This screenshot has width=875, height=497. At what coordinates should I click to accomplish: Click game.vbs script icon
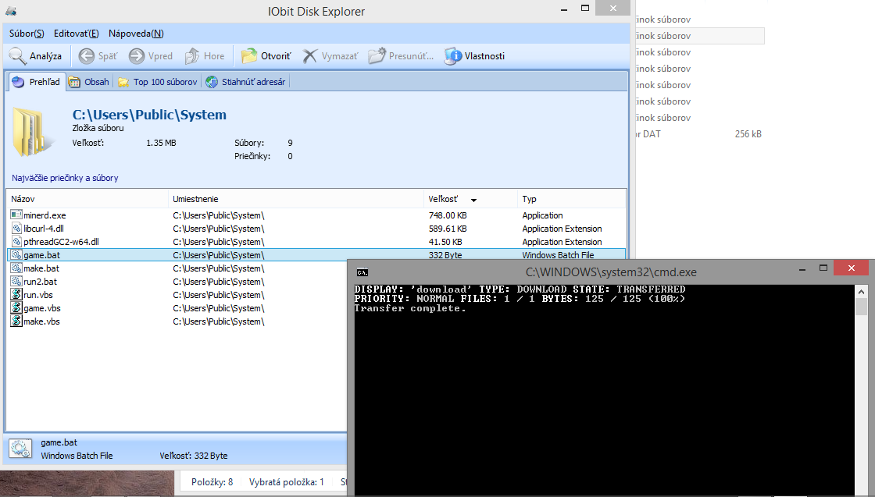click(16, 308)
